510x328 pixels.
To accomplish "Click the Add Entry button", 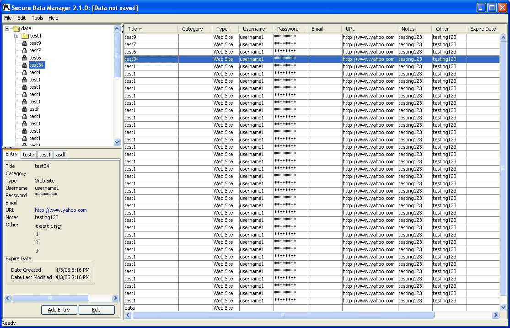I will (59, 310).
